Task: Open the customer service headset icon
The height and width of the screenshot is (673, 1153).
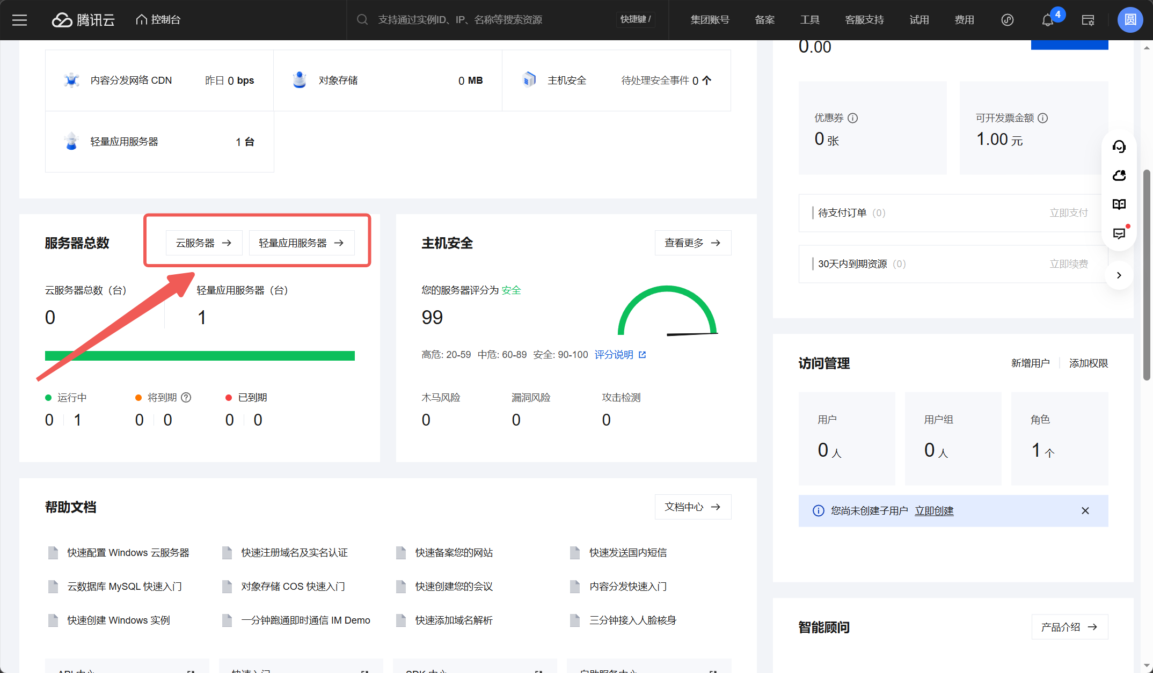Action: [1119, 147]
